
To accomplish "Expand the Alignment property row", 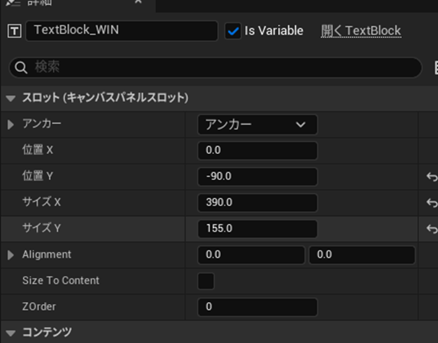I will click(11, 255).
